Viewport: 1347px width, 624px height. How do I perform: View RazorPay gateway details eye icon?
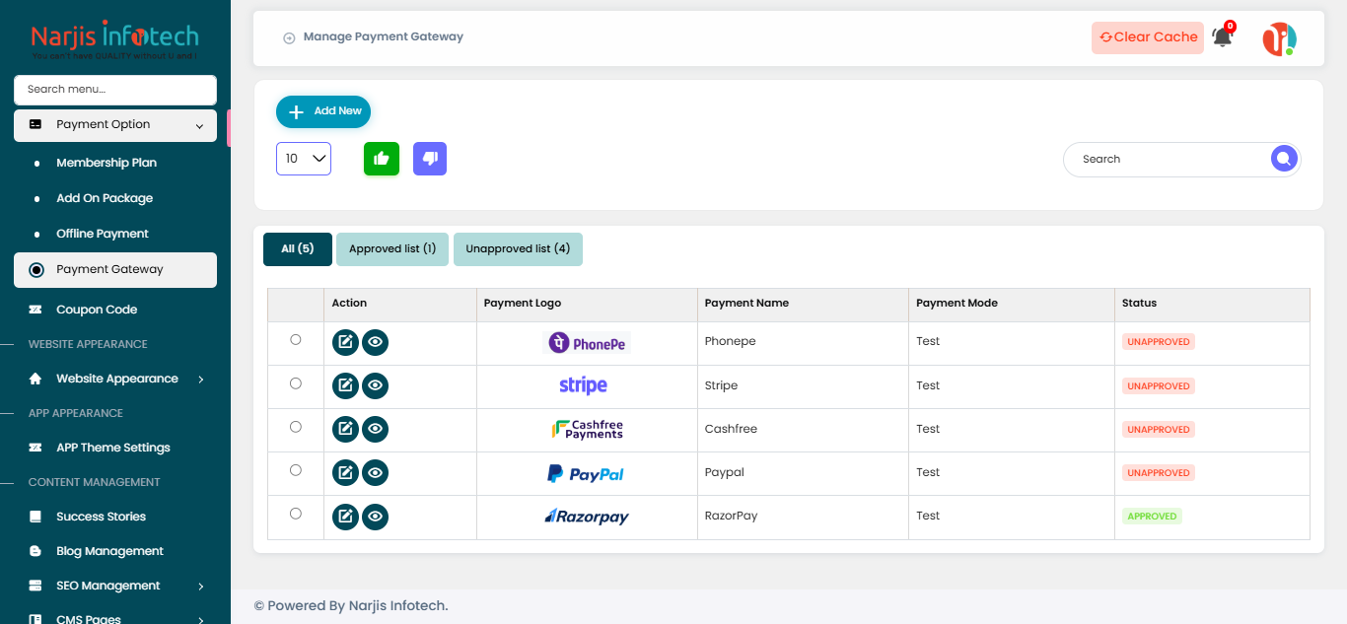click(x=375, y=516)
